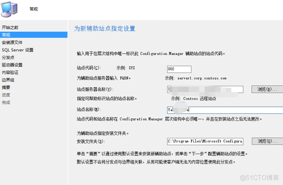Click the 安装文件夹 path field
Image resolution: width=283 pixels, height=185 pixels.
pos(205,141)
